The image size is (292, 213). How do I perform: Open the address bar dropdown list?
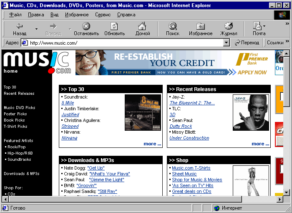click(226, 43)
